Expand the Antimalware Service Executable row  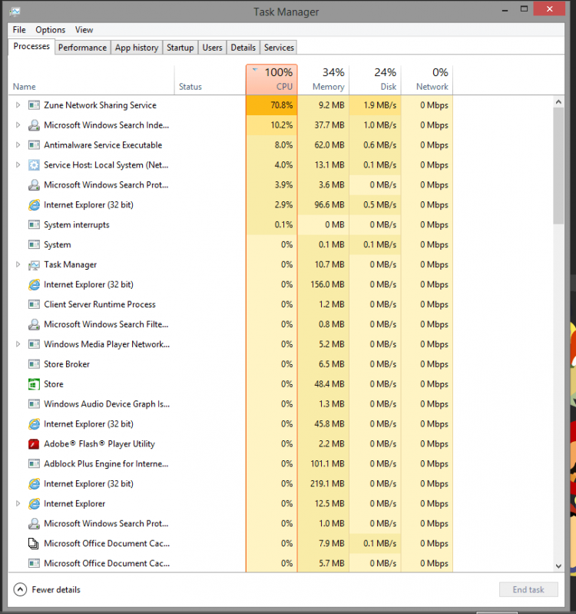[18, 145]
